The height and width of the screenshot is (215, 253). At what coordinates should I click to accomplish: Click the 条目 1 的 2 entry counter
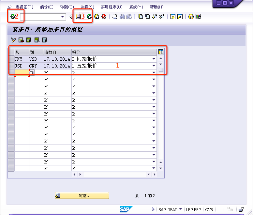(145, 195)
